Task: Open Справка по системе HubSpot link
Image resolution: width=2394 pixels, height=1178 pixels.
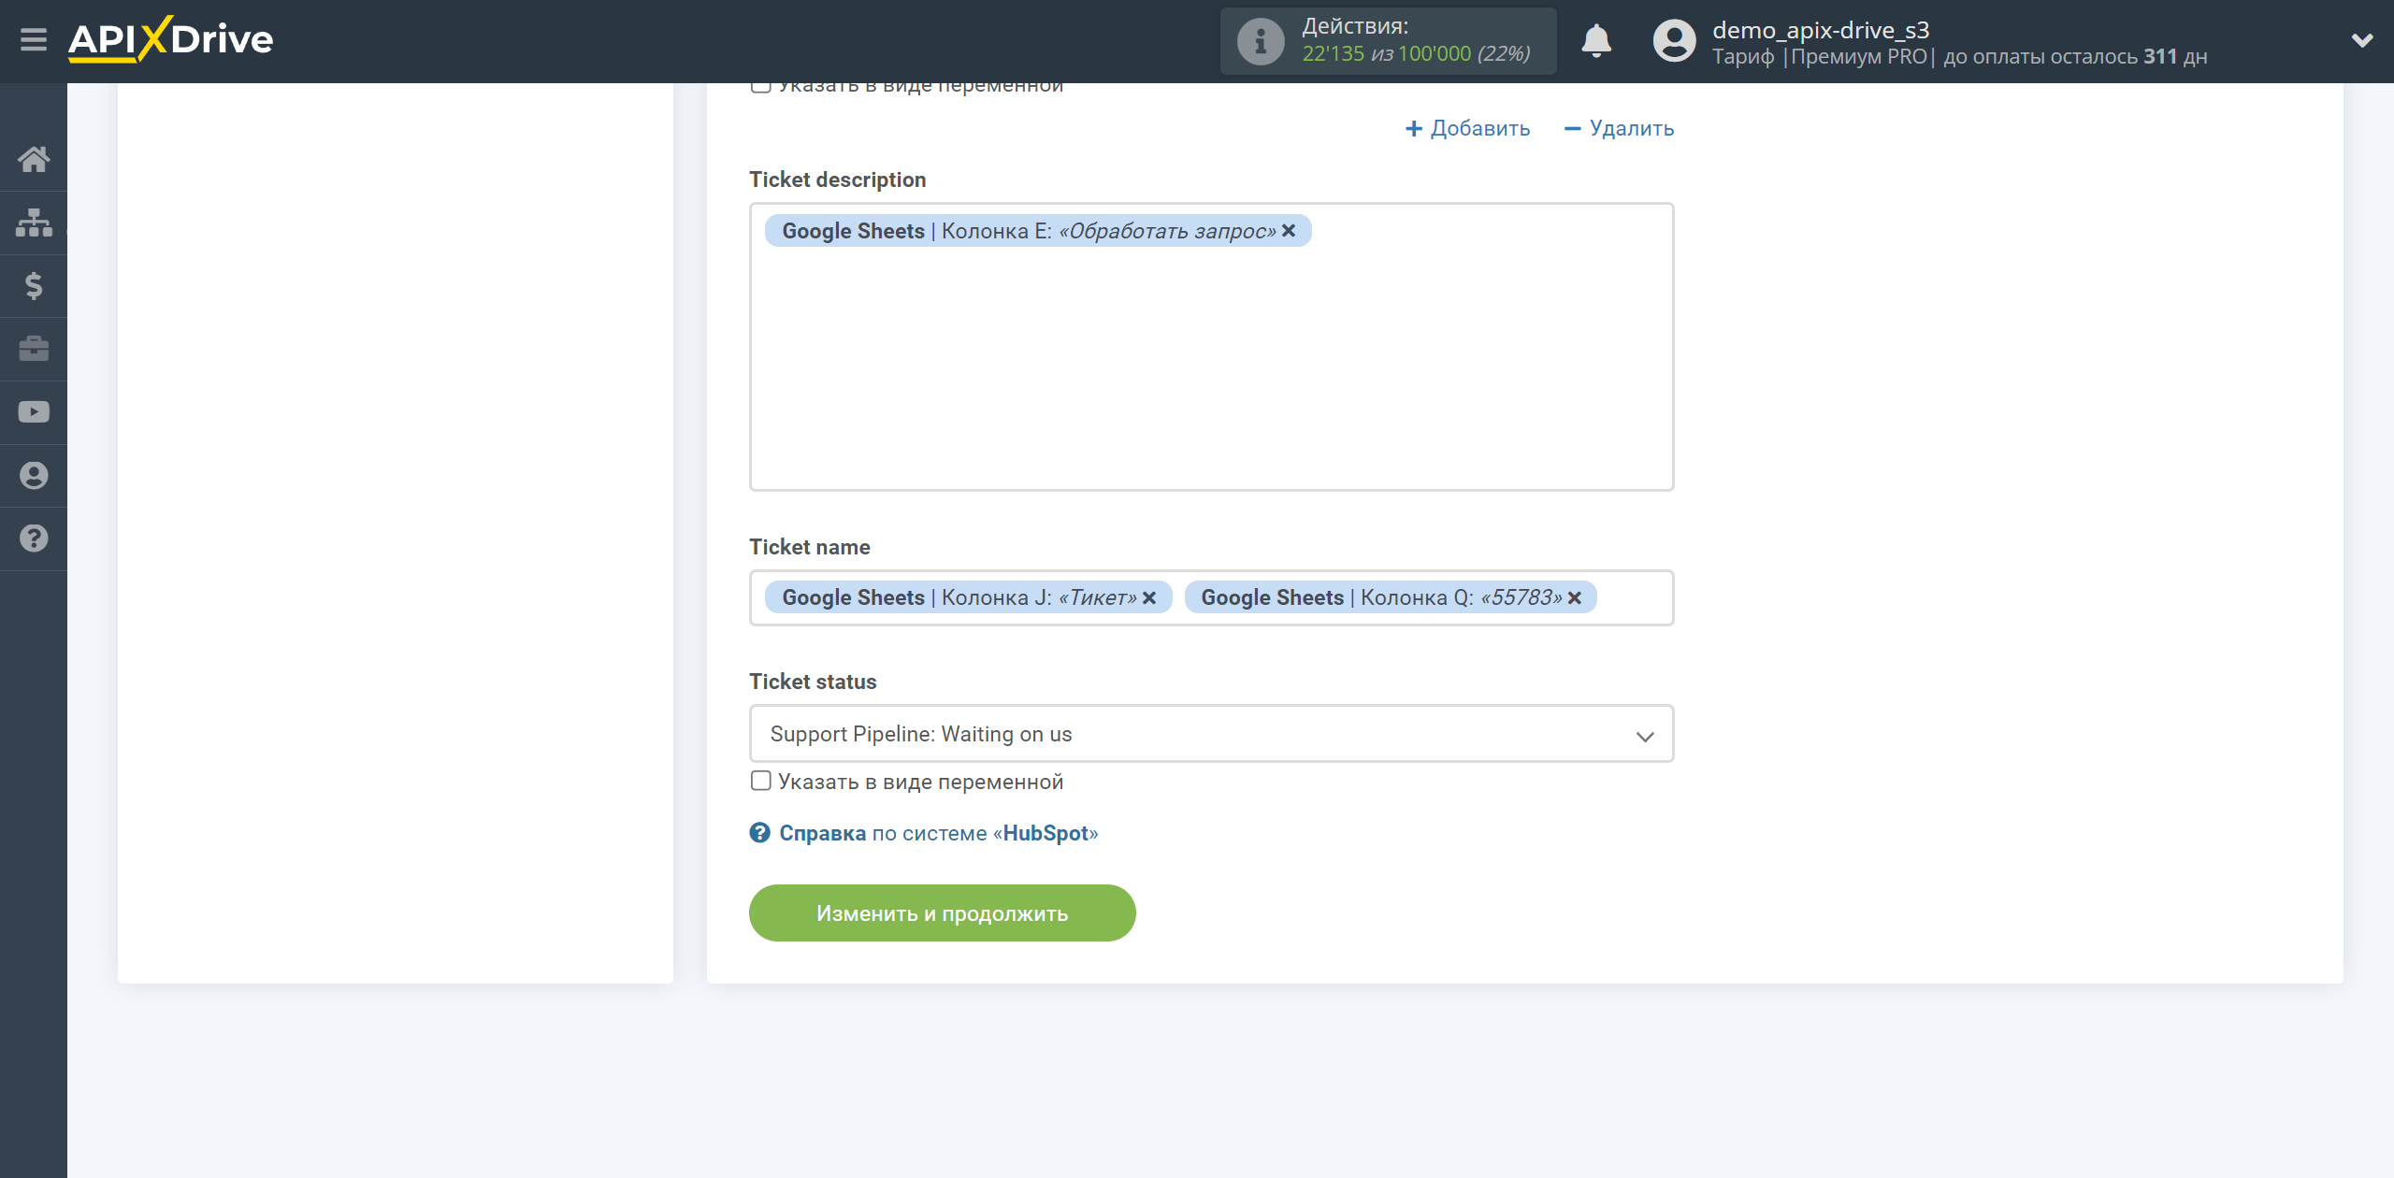Action: coord(938,833)
